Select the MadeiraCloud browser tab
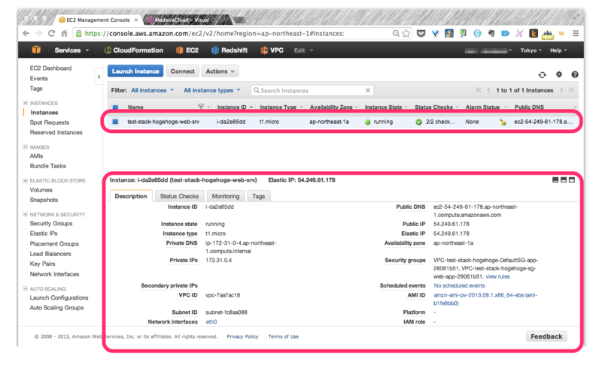The image size is (602, 374). (187, 20)
